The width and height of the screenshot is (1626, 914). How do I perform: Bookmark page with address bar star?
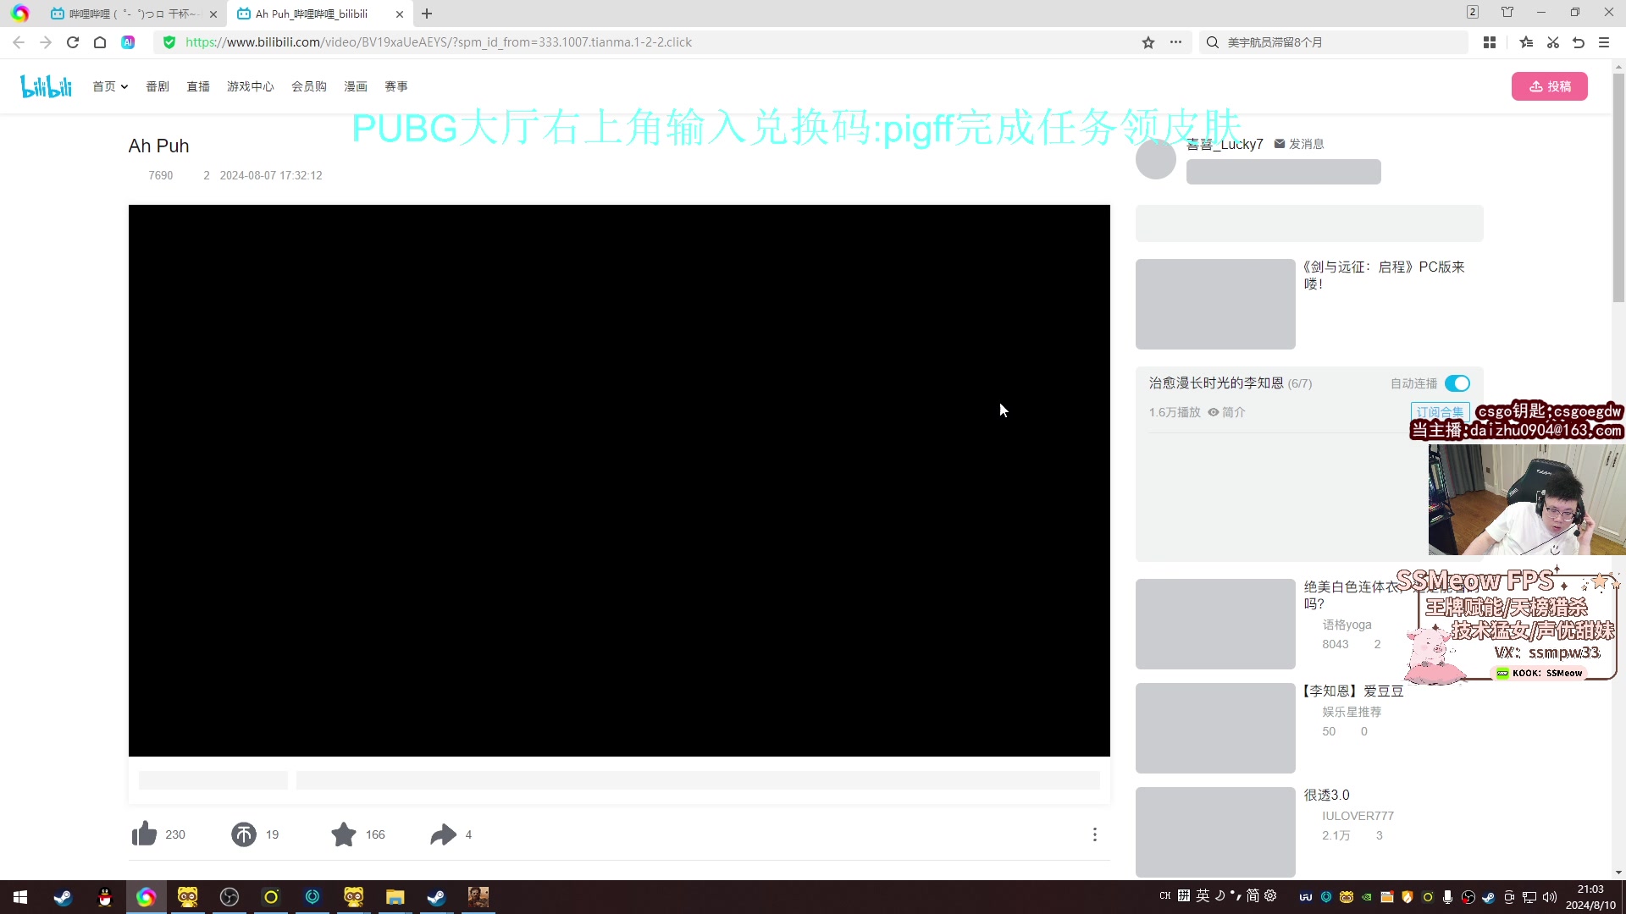point(1148,42)
